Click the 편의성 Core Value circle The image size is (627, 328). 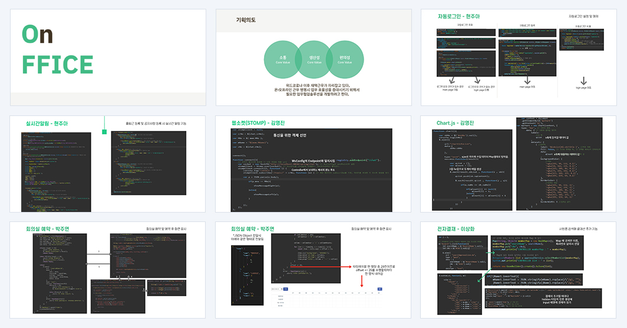pyautogui.click(x=345, y=59)
